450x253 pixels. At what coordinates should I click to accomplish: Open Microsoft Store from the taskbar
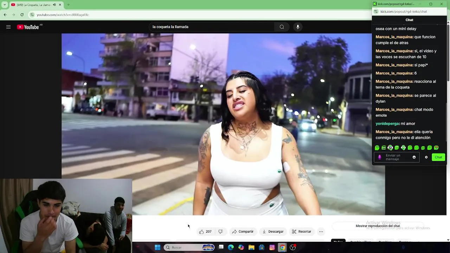pos(262,247)
